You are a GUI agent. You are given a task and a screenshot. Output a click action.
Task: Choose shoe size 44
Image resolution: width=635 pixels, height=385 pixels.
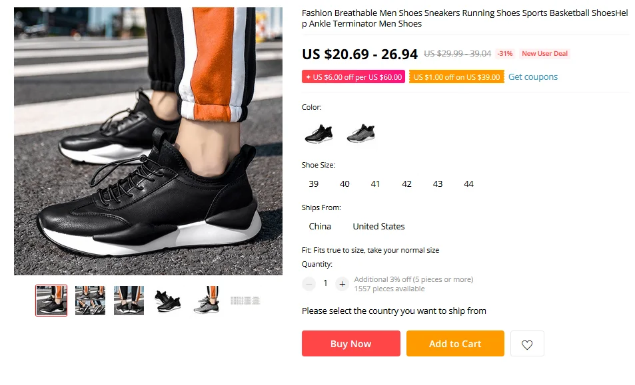tap(468, 184)
